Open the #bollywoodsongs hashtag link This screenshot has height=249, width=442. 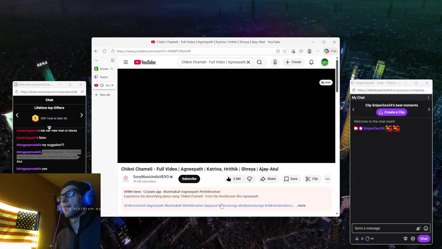(251, 205)
